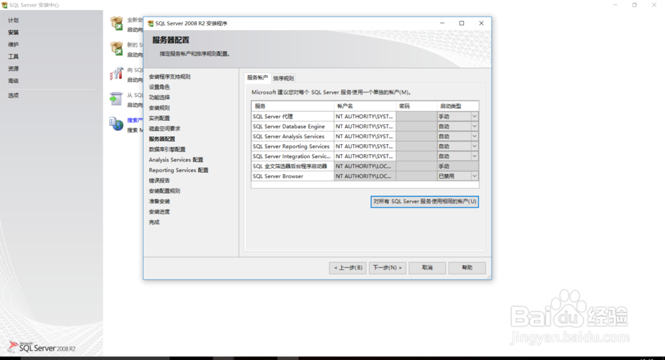Click the 上一步(B) back button
The image size is (665, 360).
(348, 268)
